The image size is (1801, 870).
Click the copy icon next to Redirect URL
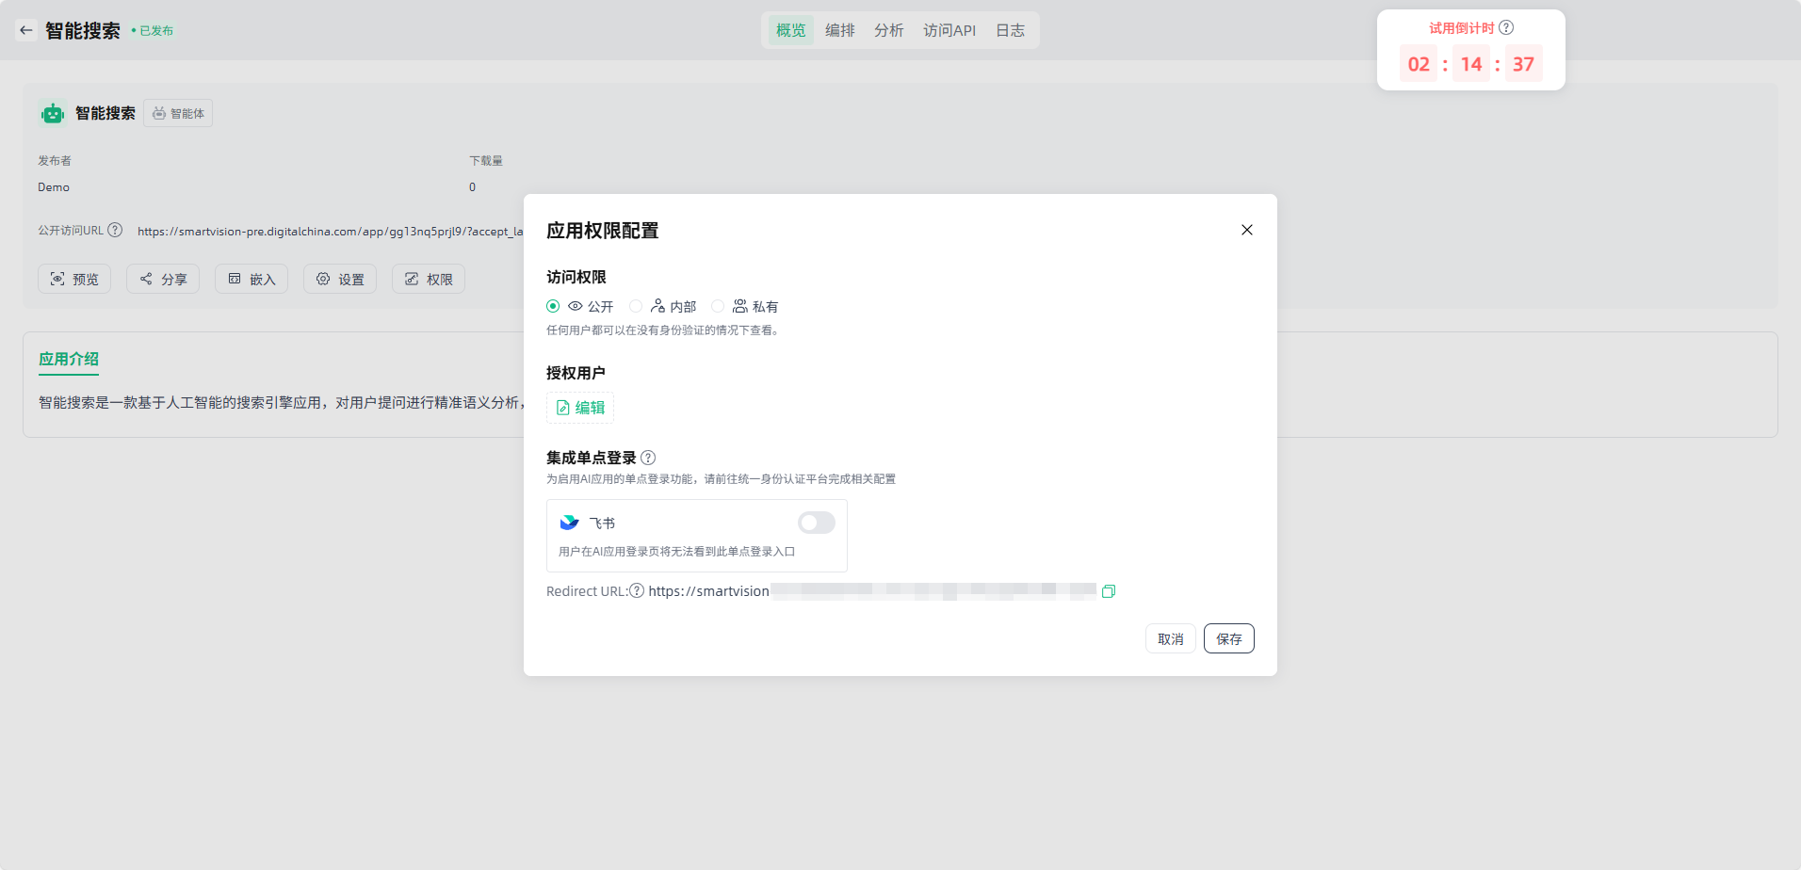(1109, 591)
